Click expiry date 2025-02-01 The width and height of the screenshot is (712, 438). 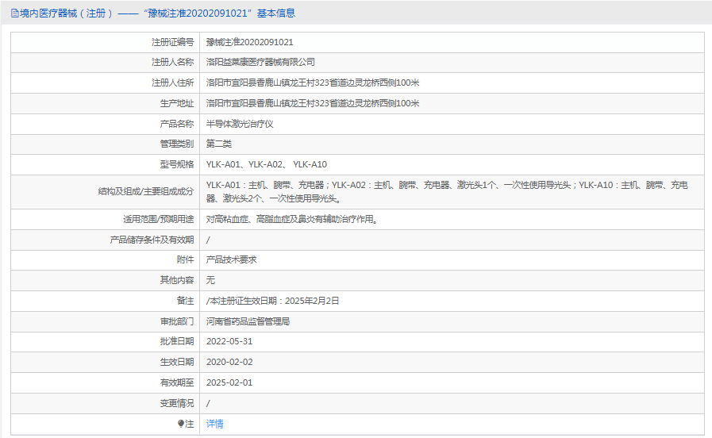coord(229,382)
